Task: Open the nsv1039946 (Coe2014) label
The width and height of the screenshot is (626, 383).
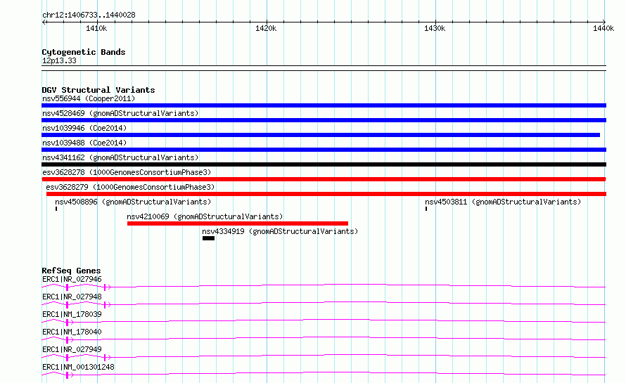Action: pyautogui.click(x=84, y=128)
